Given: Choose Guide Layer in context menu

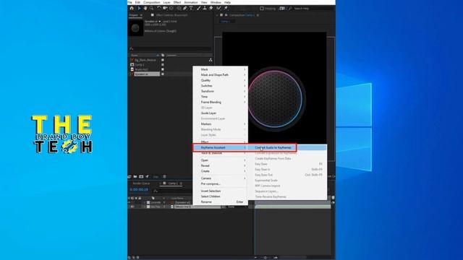Looking at the screenshot, I should click(220, 113).
